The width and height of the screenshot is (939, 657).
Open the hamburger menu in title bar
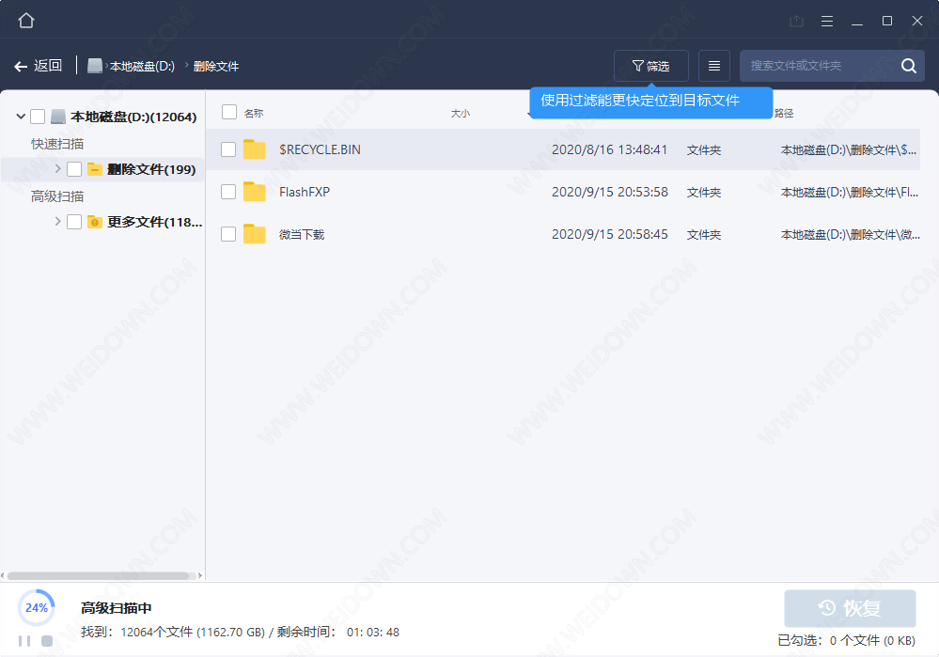coord(827,21)
